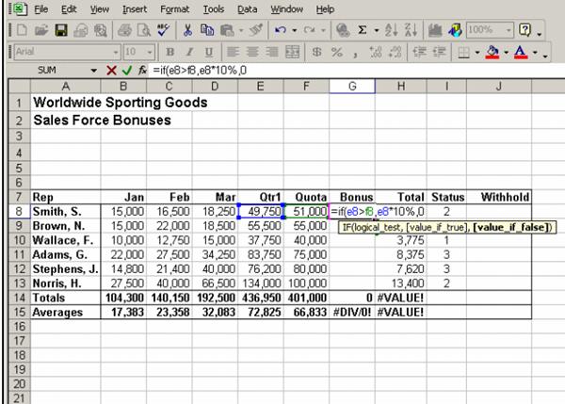The height and width of the screenshot is (404, 565).
Task: Click the Print icon
Action: [124, 30]
